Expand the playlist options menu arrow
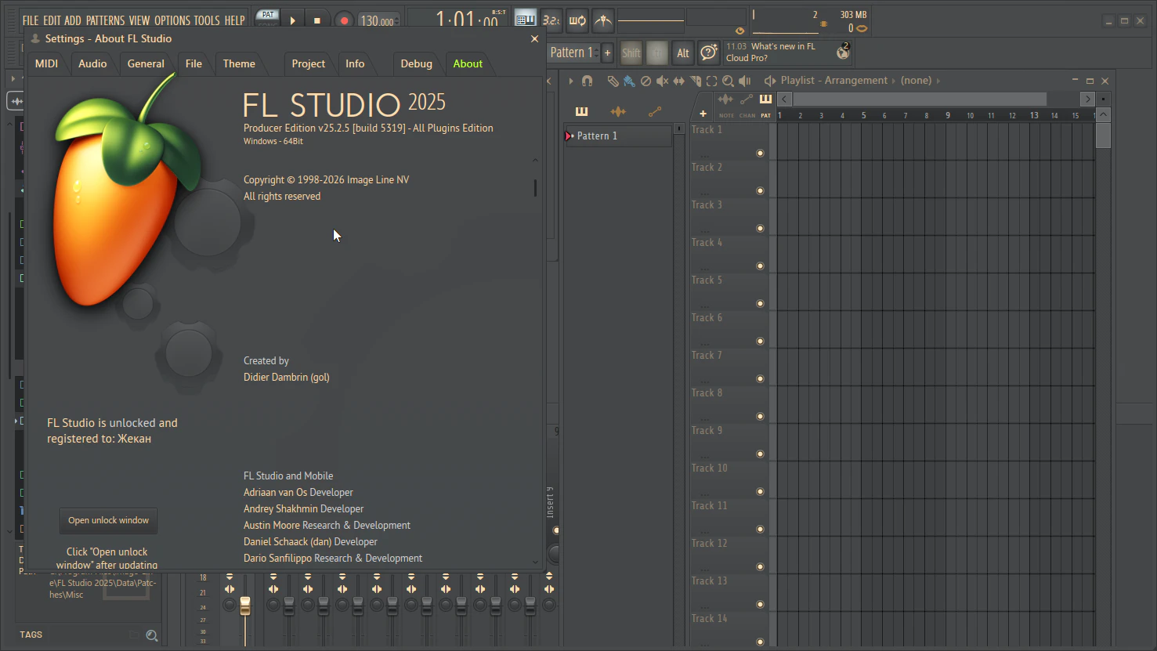The image size is (1157, 651). point(571,81)
